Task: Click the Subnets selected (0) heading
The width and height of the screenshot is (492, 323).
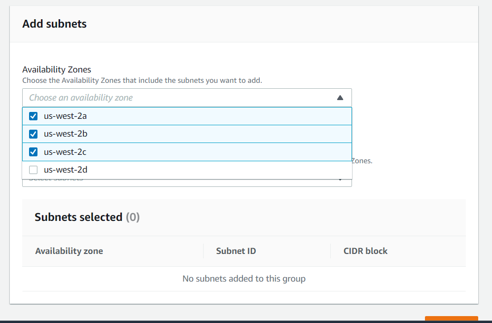Action: tap(87, 217)
